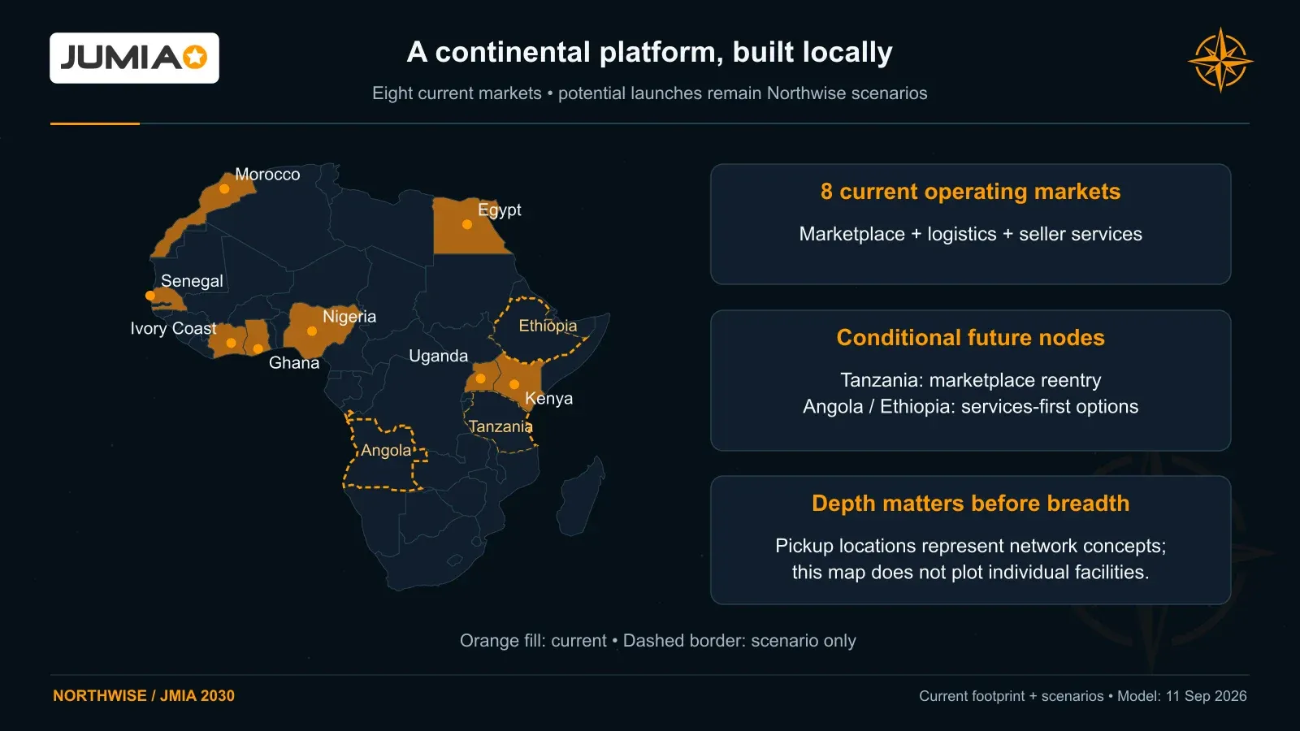
Task: Click the 'Depth matters before breadth' heading
Action: click(971, 504)
